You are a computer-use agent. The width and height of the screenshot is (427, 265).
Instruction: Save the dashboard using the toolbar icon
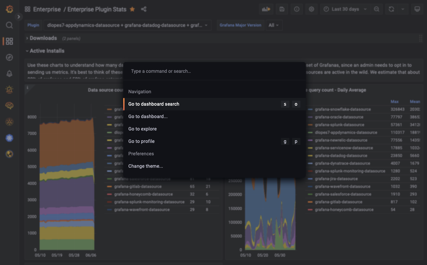pyautogui.click(x=282, y=9)
